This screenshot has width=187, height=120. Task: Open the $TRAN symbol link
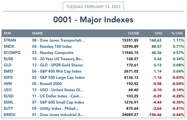(10, 40)
